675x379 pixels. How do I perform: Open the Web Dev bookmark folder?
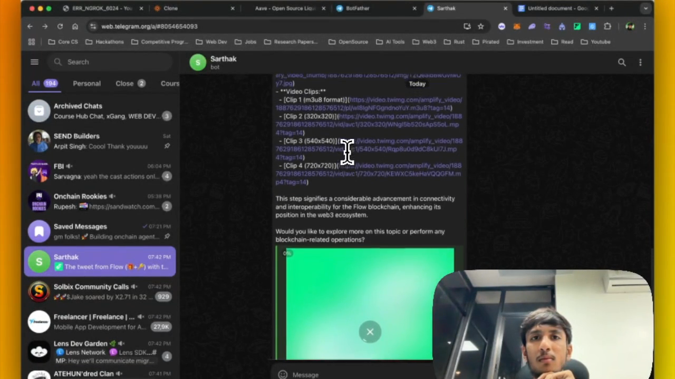[x=211, y=42]
